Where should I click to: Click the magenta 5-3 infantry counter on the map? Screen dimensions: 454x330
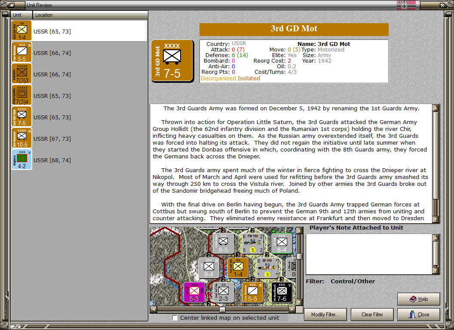(194, 292)
